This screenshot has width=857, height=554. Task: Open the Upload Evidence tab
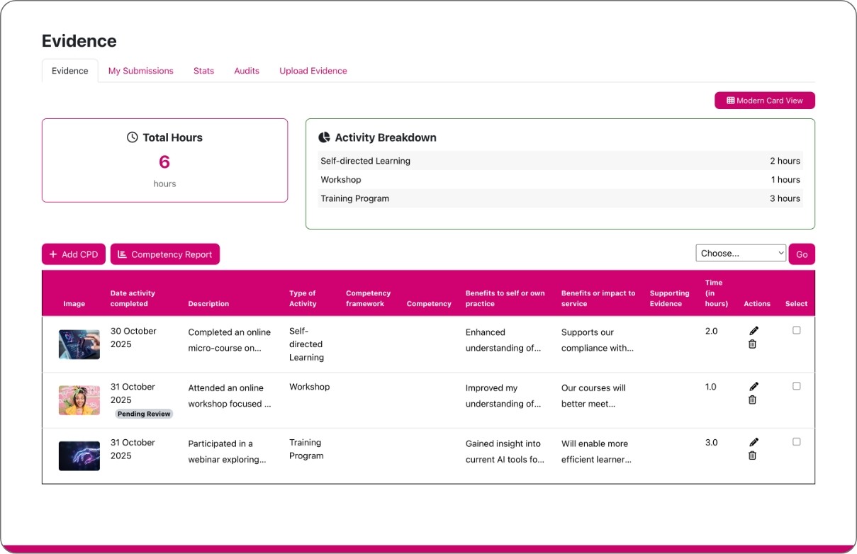pos(313,71)
